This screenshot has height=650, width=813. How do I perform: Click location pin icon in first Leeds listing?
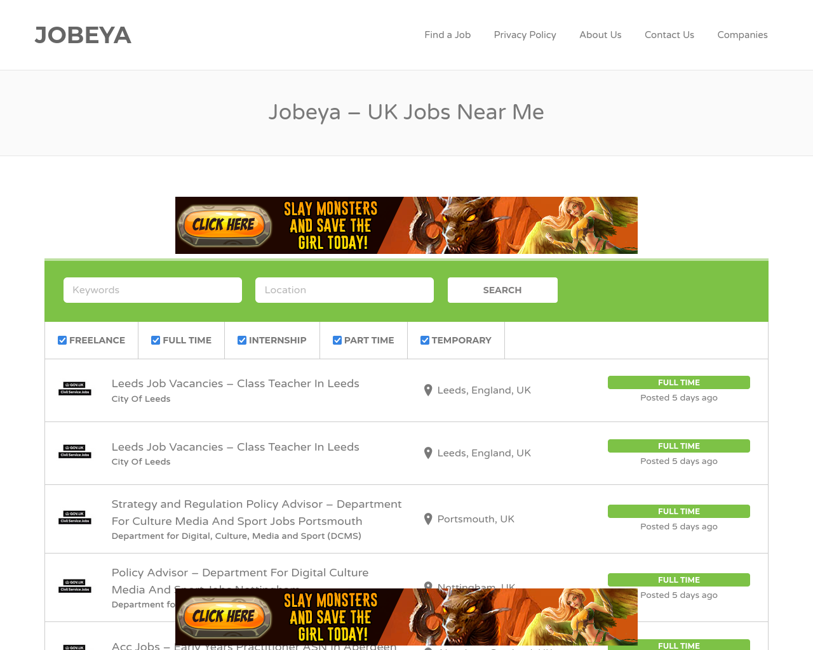[428, 390]
